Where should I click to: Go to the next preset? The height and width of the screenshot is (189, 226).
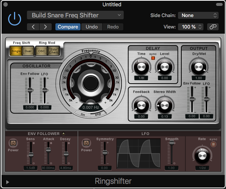pos(45,27)
